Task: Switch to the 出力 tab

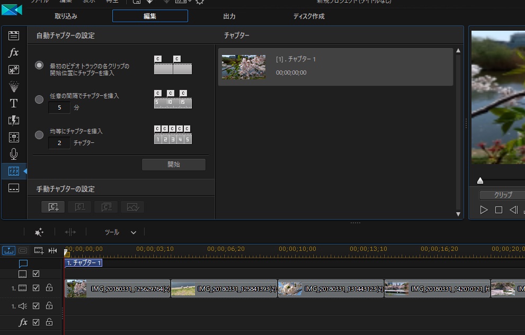Action: pyautogui.click(x=229, y=16)
